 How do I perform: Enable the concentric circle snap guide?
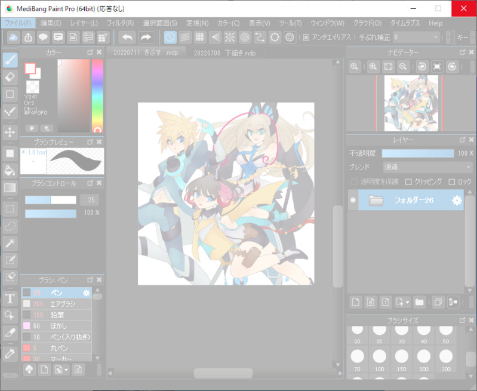[245, 37]
